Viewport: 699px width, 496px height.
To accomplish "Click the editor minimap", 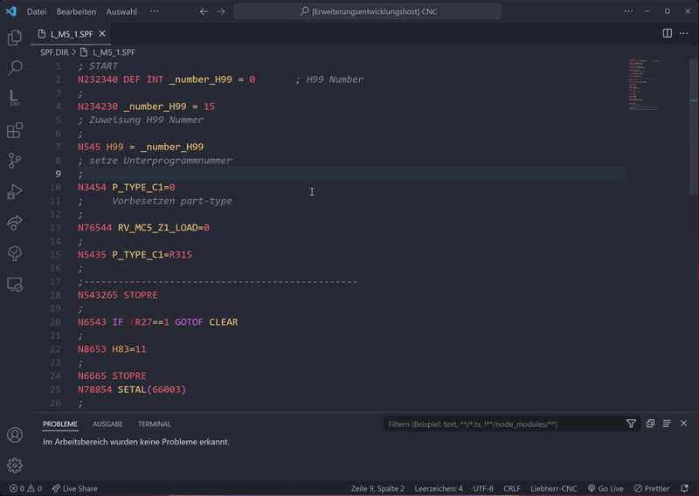I will click(x=643, y=84).
